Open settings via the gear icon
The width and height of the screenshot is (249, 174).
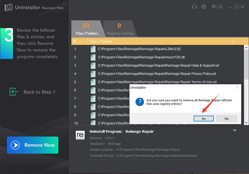pos(204,7)
